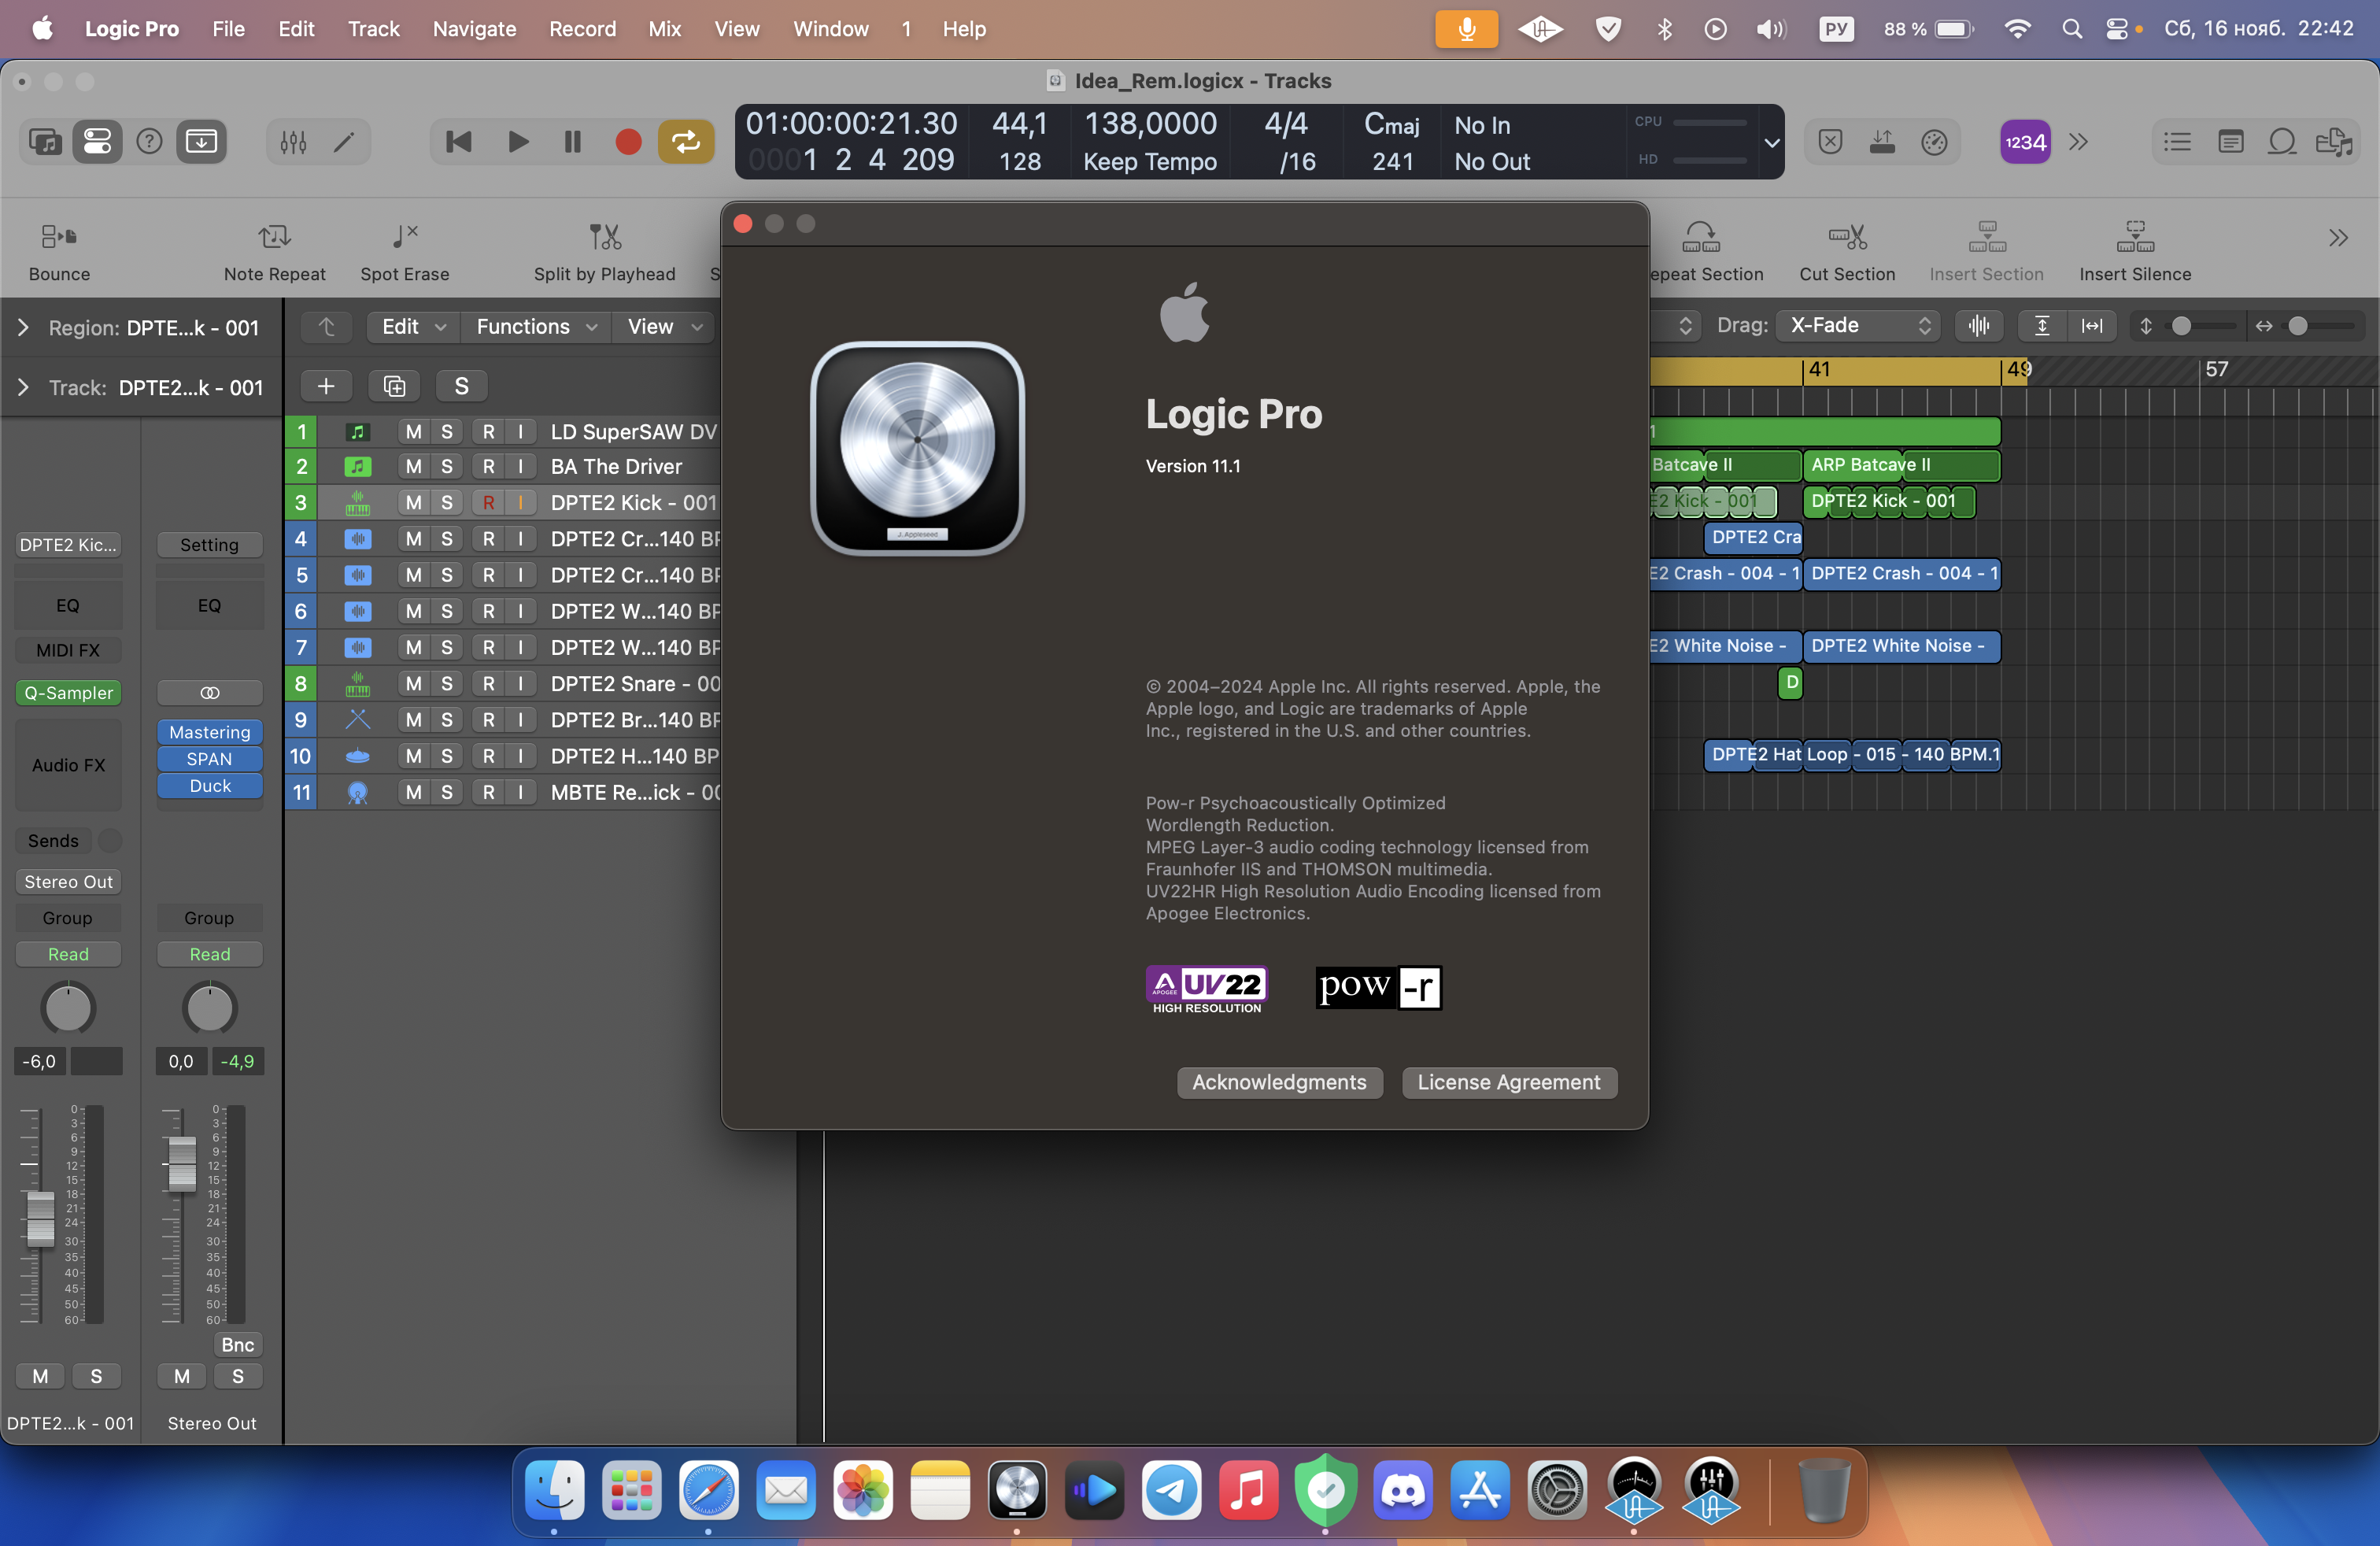Image resolution: width=2380 pixels, height=1546 pixels.
Task: Toggle the count-in 1234 button
Action: [x=2025, y=142]
